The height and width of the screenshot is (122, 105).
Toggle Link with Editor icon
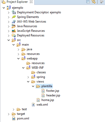pyautogui.click(x=94, y=2)
